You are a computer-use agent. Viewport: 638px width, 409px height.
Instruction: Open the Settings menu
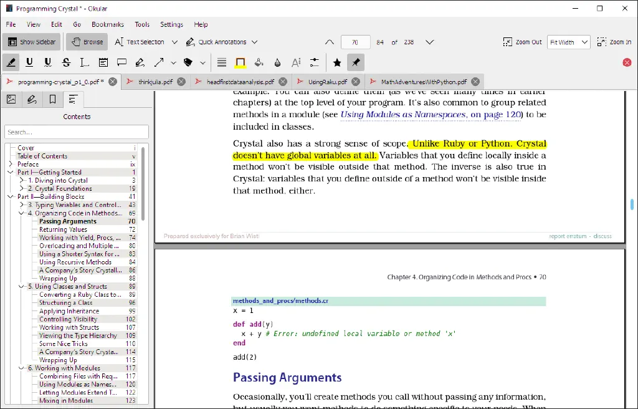coord(172,24)
